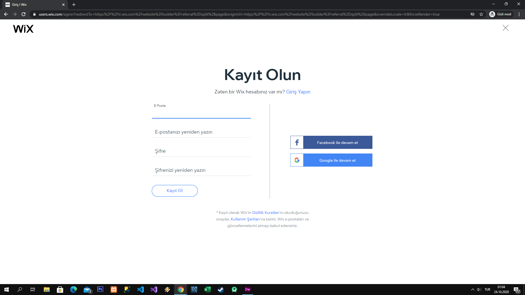This screenshot has width=525, height=295.
Task: Click the Şifrenizi yeniden yazın field
Action: point(202,170)
